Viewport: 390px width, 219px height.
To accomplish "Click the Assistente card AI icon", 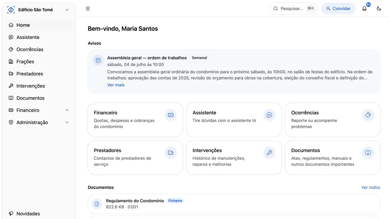I will (269, 115).
